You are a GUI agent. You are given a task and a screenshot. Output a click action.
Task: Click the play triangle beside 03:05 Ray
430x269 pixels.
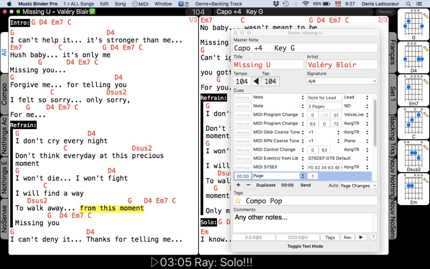pos(154,262)
